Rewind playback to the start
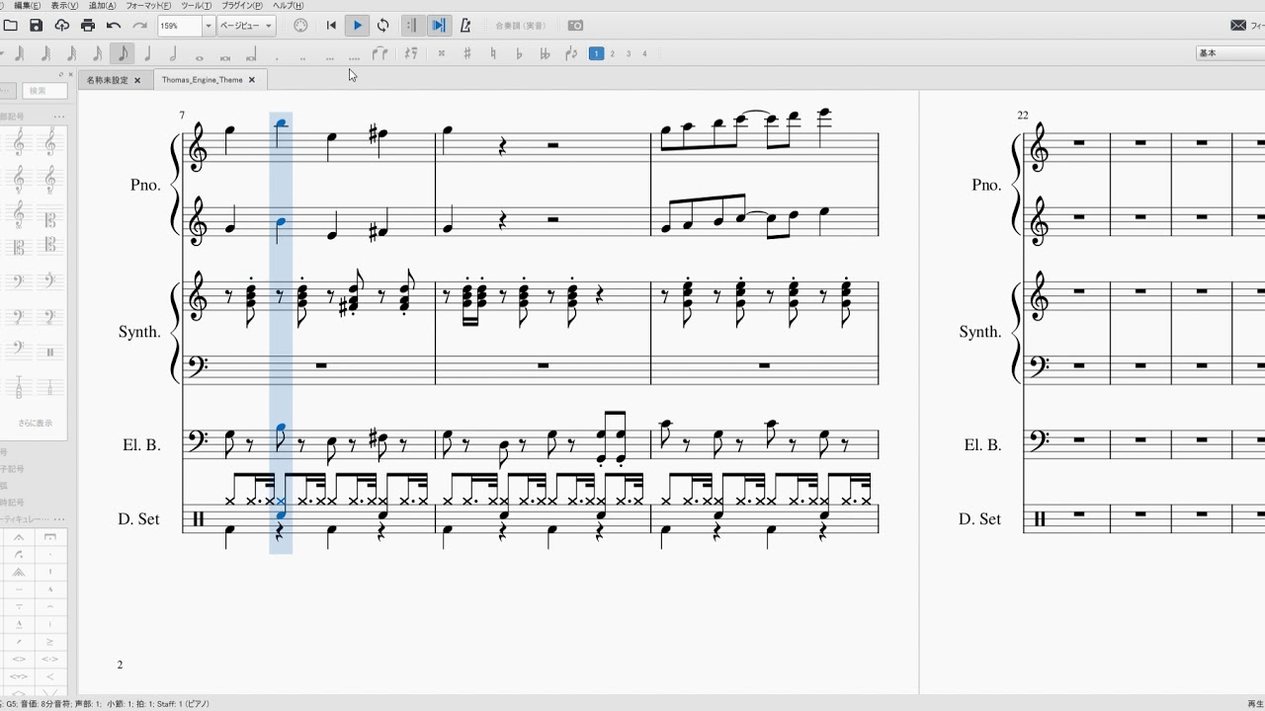1265x711 pixels. point(331,25)
